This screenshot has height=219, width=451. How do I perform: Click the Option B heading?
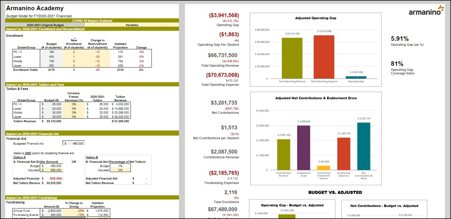(x=92, y=157)
